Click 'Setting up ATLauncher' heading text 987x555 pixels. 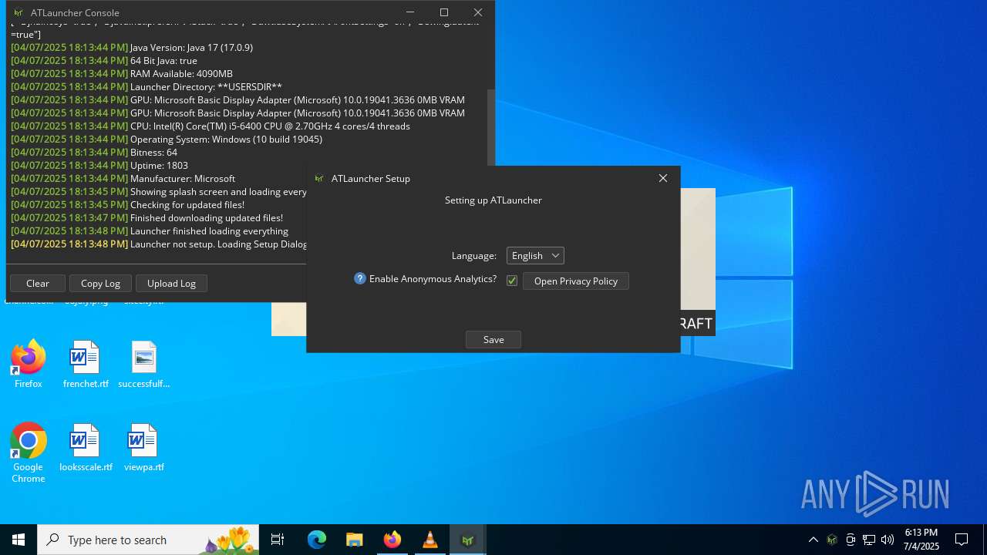(x=493, y=200)
